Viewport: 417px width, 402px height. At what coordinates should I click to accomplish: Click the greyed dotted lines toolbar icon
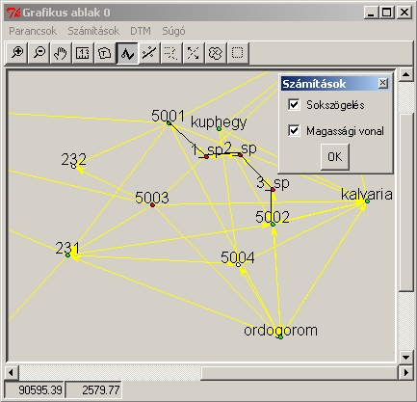click(x=171, y=53)
